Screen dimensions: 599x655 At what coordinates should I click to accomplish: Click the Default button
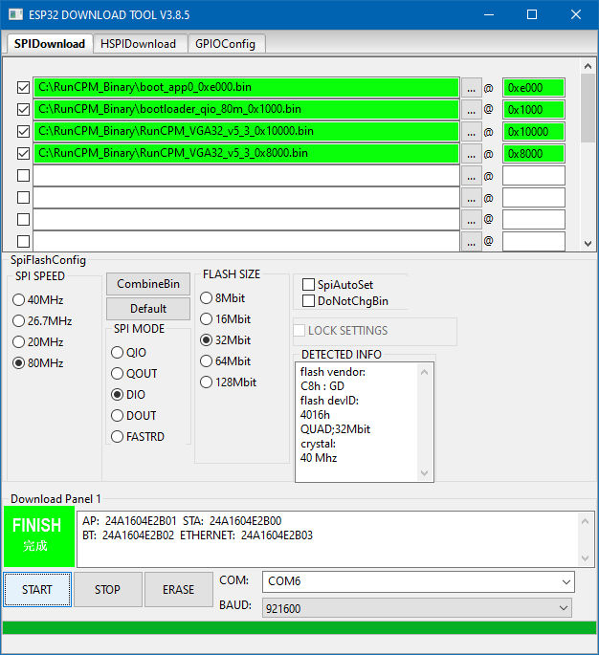[x=148, y=309]
